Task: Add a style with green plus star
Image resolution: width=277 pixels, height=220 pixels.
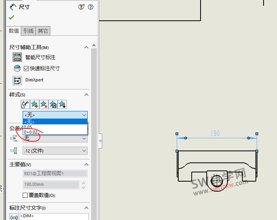Action: [x=35, y=104]
